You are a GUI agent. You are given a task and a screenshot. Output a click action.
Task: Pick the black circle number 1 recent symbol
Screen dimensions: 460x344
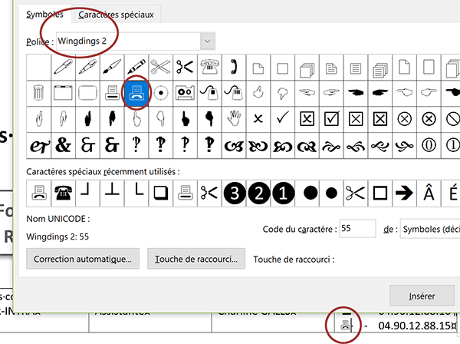(x=283, y=193)
